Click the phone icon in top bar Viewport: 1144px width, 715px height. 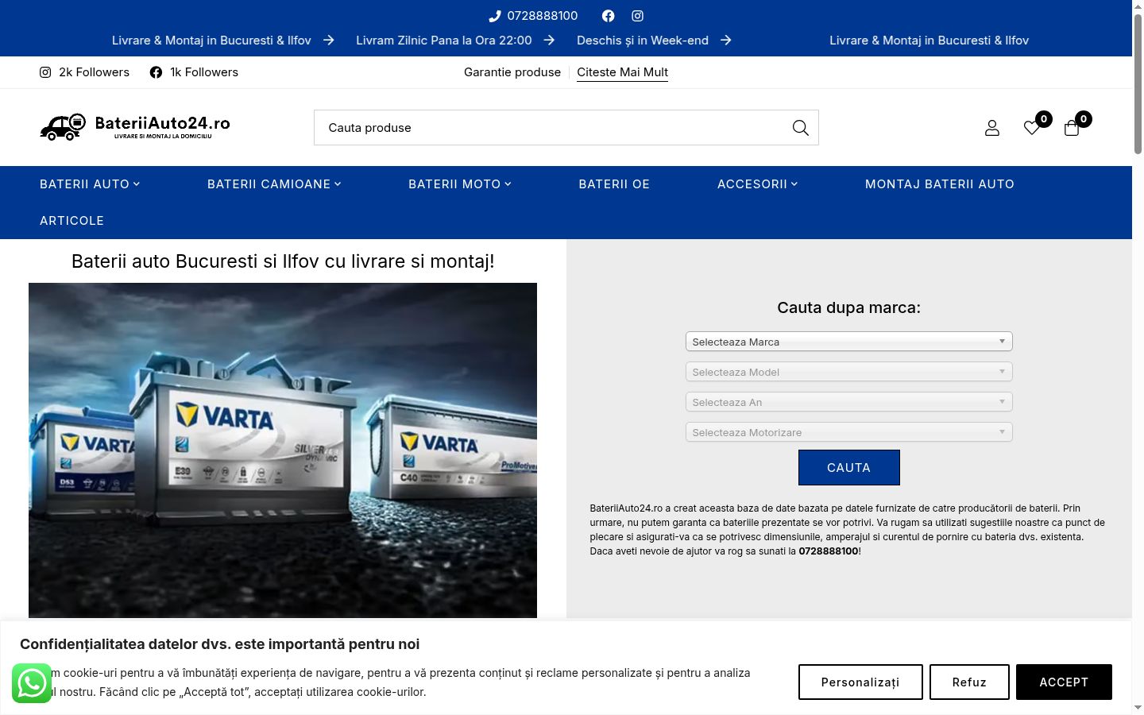click(494, 16)
